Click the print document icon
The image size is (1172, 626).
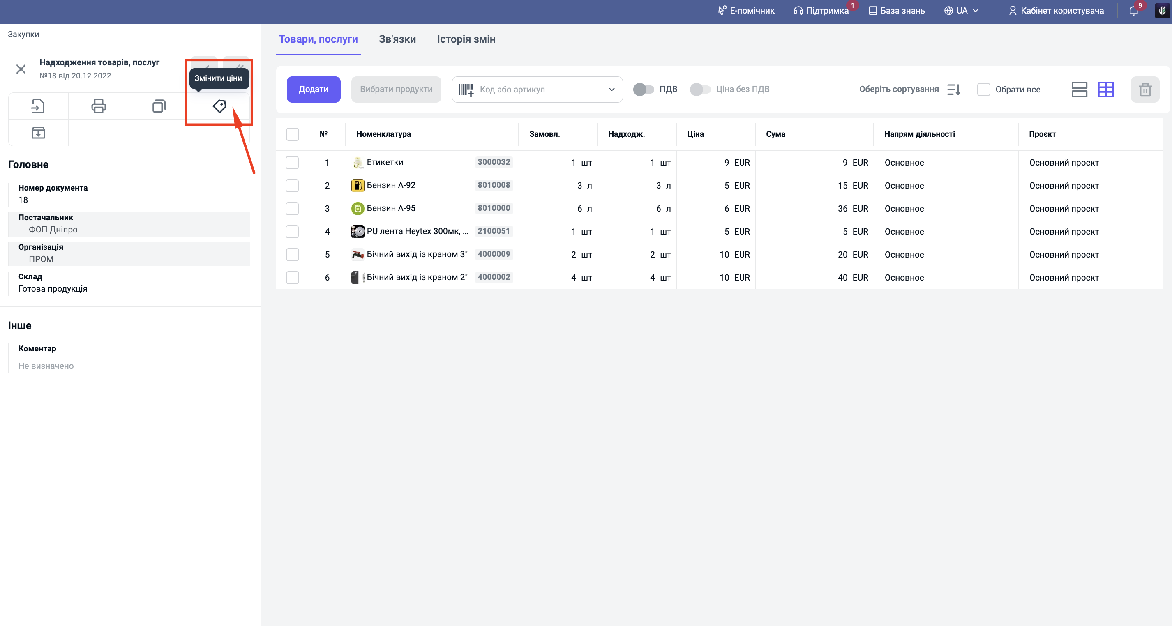pyautogui.click(x=98, y=106)
